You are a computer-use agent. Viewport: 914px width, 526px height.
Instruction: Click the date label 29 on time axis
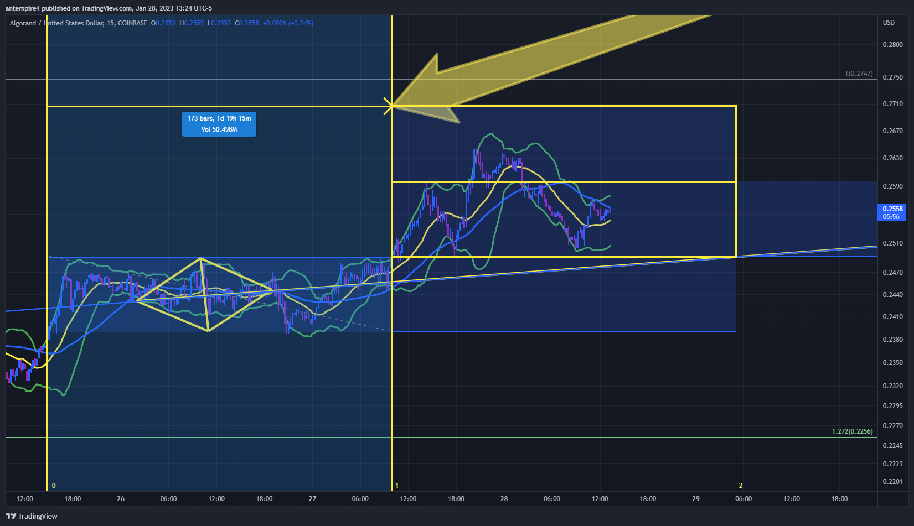click(695, 499)
